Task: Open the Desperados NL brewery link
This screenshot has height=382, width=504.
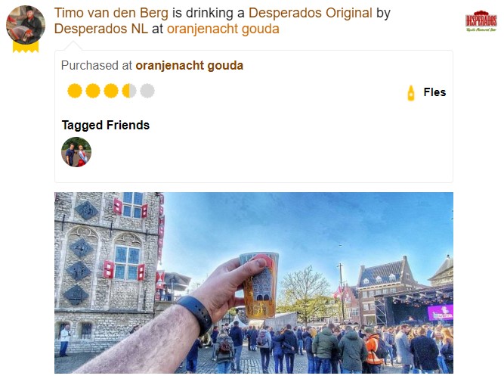Action: pos(101,29)
